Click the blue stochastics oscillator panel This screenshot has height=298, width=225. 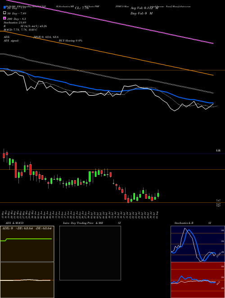(198, 244)
